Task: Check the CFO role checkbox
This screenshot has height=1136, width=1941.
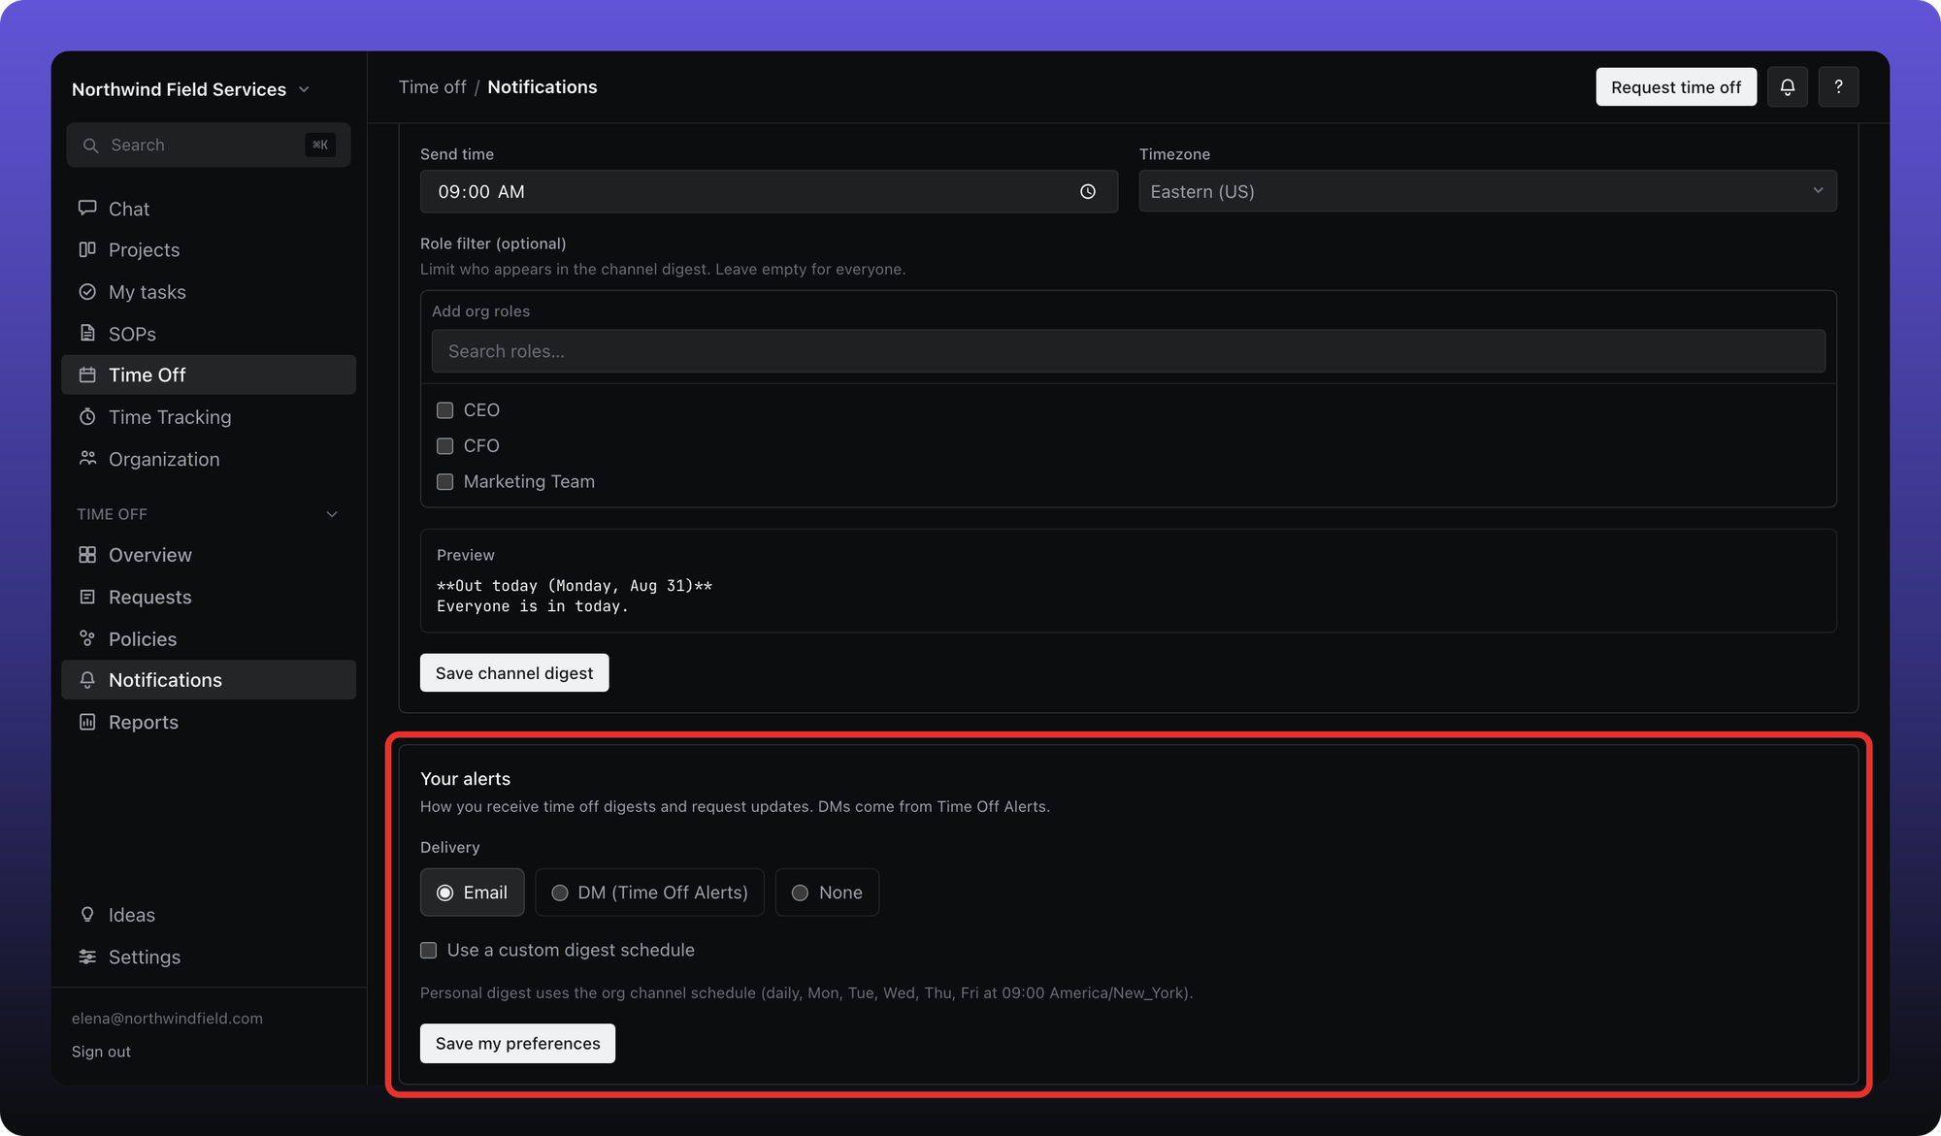Action: [445, 446]
